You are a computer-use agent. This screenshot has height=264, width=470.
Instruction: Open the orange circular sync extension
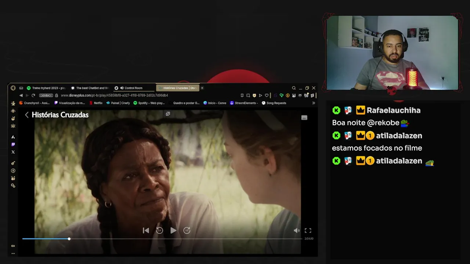tap(288, 95)
